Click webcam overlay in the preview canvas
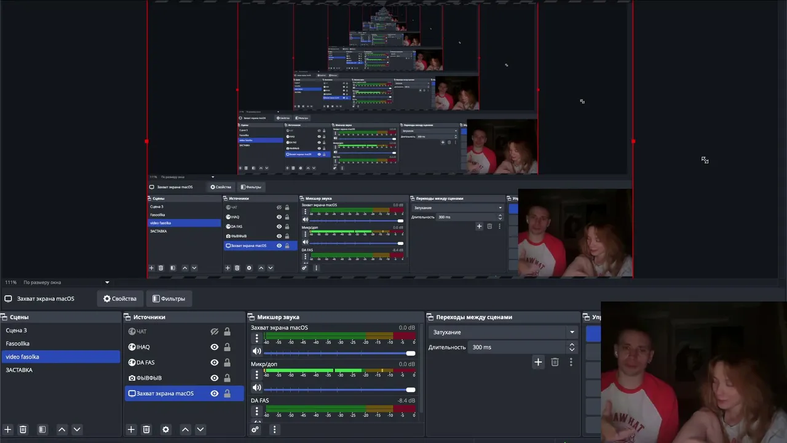This screenshot has width=787, height=443. click(x=575, y=233)
